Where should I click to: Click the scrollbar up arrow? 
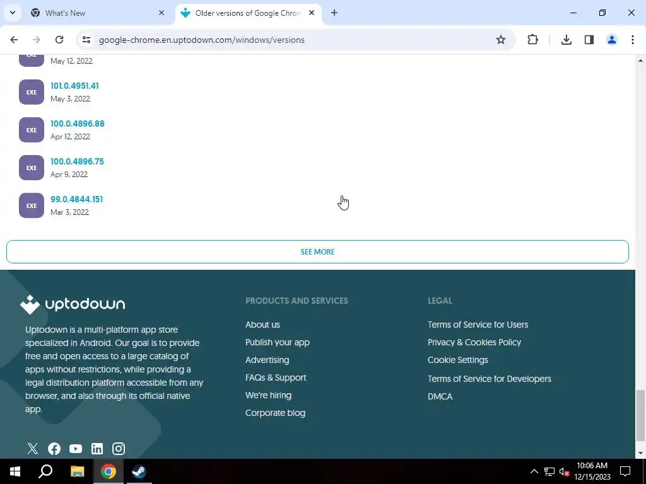[640, 60]
